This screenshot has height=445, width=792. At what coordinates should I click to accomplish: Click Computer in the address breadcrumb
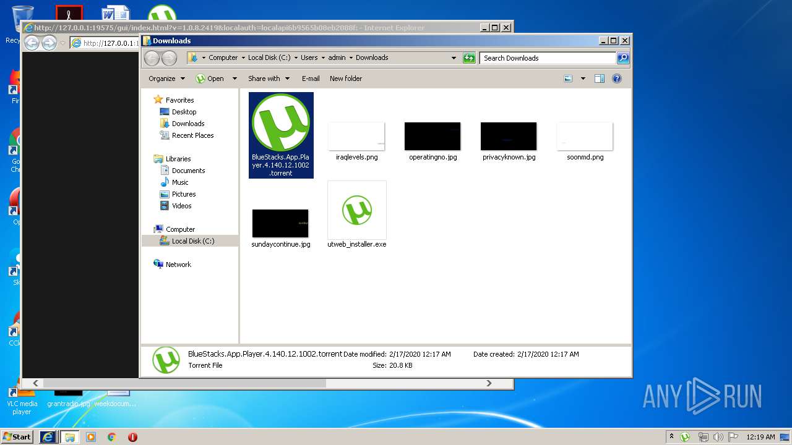pos(223,57)
